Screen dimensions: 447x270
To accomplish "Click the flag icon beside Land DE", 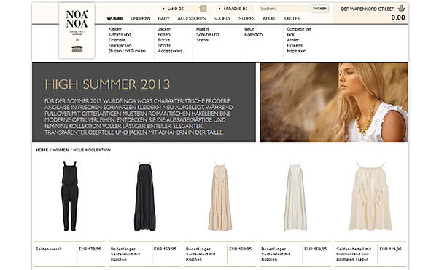I will point(203,9).
